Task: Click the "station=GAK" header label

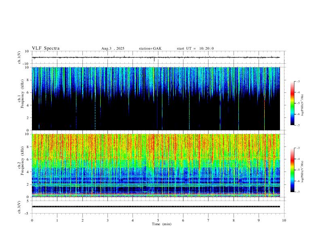Action: (150, 48)
